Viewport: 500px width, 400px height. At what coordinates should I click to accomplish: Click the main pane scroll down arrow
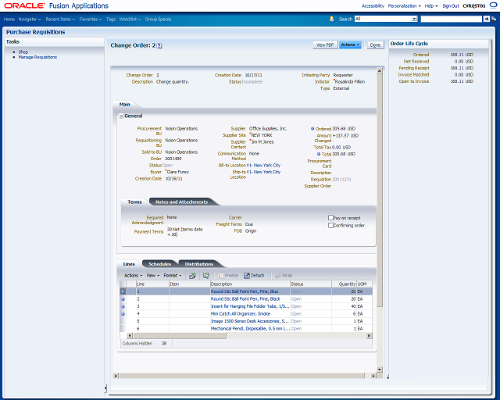click(380, 370)
